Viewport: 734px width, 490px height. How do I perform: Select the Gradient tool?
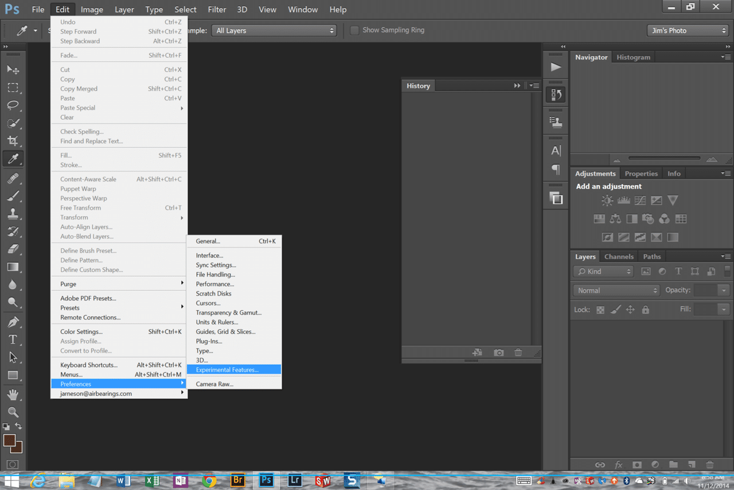tap(13, 267)
